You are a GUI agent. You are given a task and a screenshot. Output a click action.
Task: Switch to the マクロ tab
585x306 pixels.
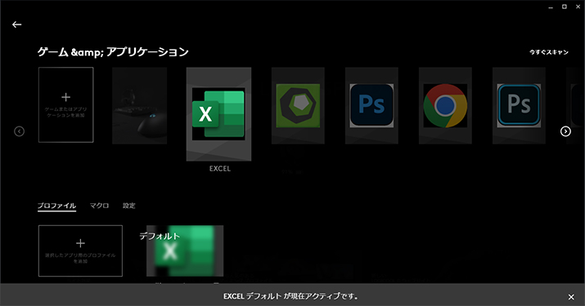pyautogui.click(x=99, y=206)
